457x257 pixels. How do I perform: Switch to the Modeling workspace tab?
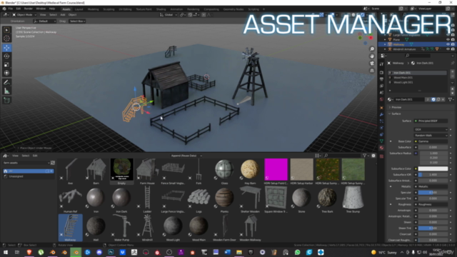(93, 9)
